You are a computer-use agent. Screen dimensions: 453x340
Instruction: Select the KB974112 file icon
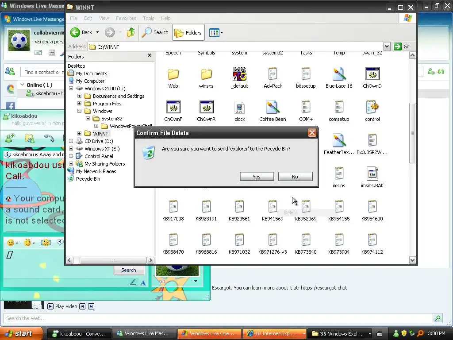(372, 240)
